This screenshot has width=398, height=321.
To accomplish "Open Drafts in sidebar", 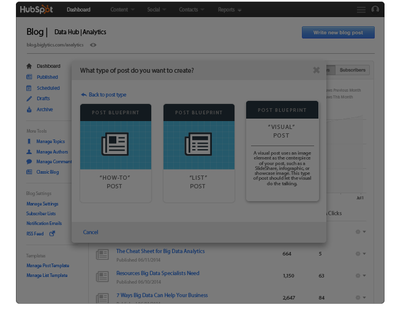I will (x=43, y=98).
